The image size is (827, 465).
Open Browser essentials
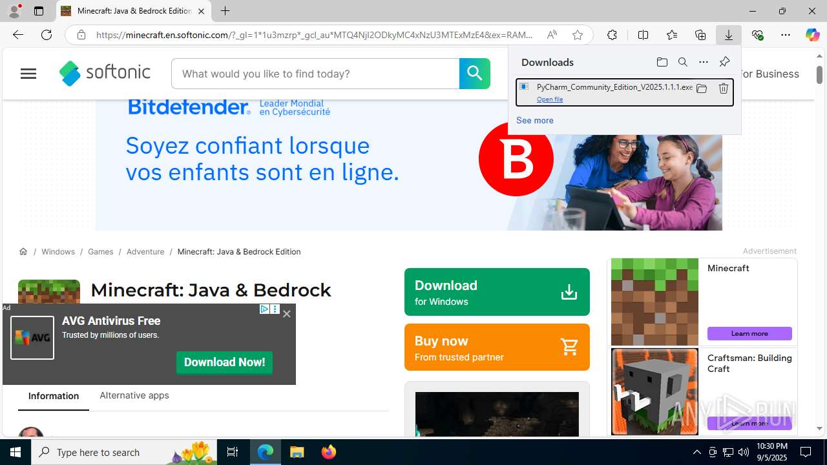coord(758,35)
